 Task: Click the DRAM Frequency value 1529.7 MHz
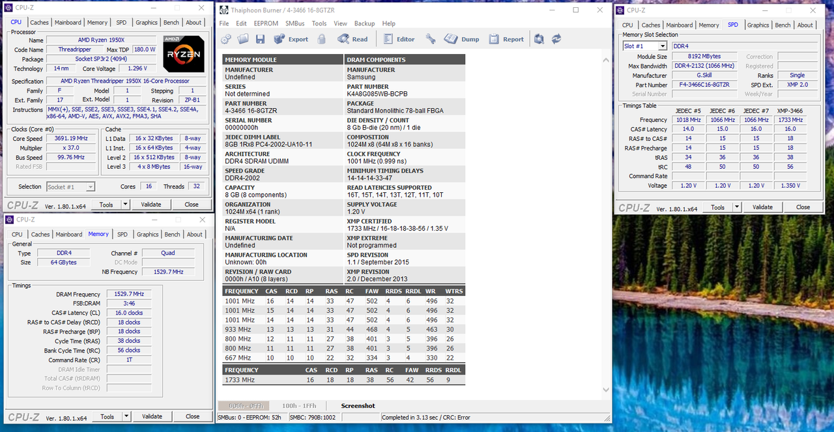(x=128, y=295)
